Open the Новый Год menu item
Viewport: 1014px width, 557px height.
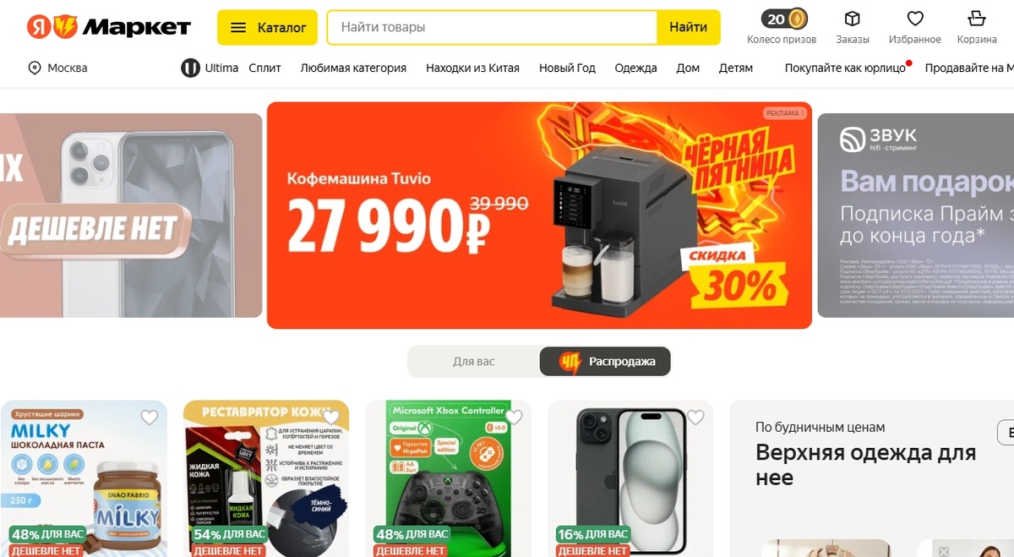[x=567, y=68]
